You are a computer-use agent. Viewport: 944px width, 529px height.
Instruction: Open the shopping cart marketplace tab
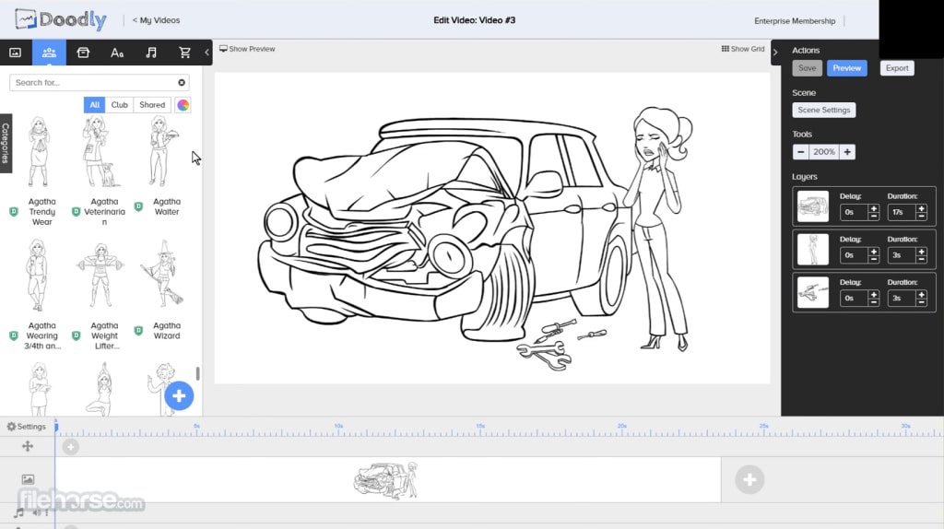pyautogui.click(x=184, y=53)
